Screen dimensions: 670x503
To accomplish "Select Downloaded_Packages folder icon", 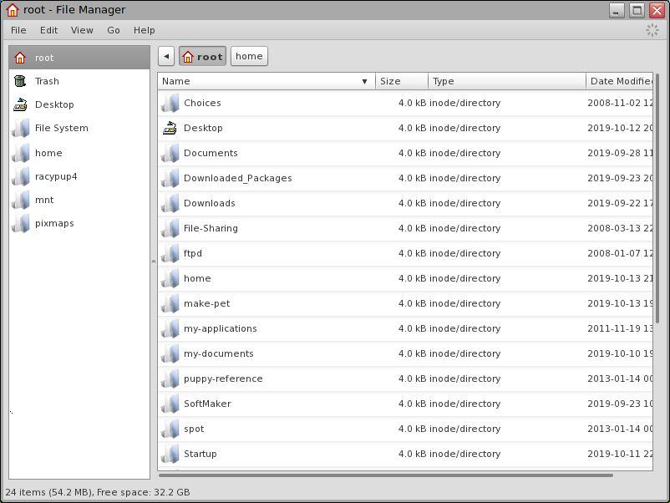I will tap(170, 178).
